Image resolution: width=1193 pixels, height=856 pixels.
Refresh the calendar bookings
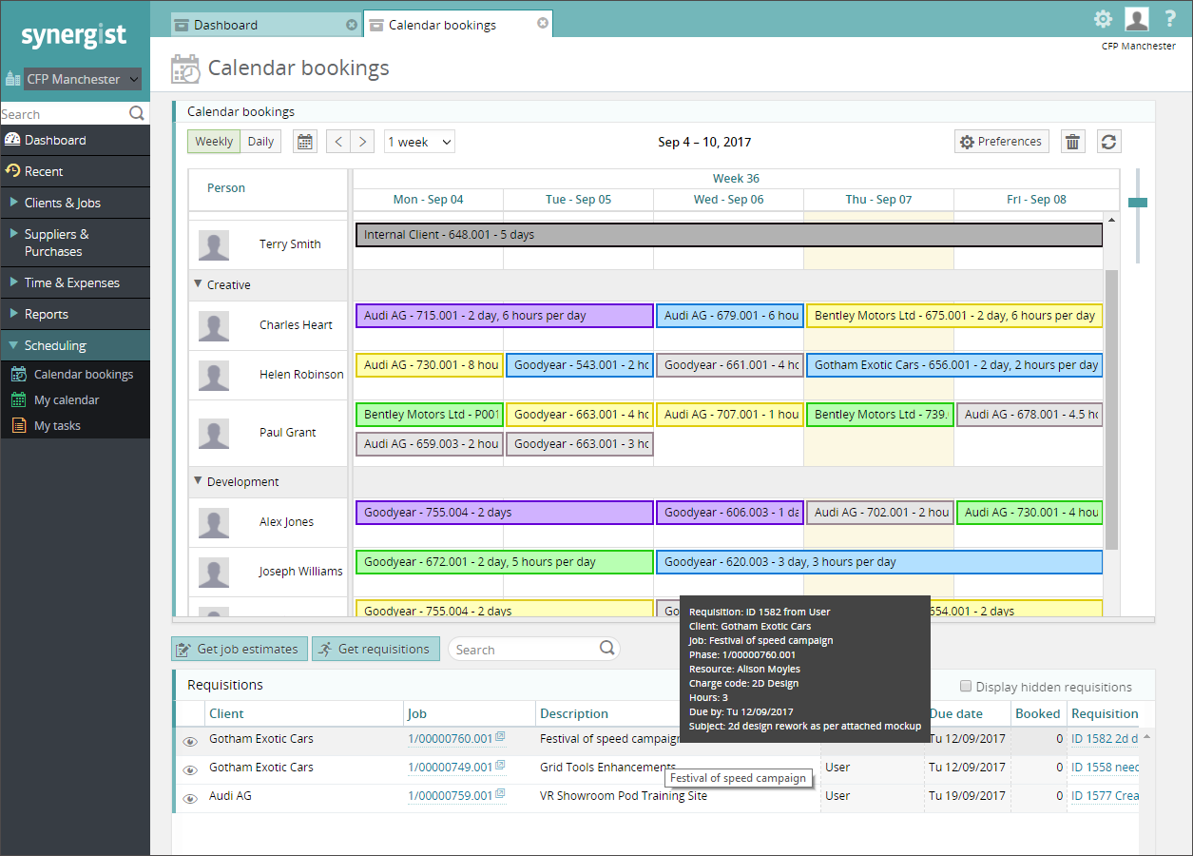click(1108, 142)
